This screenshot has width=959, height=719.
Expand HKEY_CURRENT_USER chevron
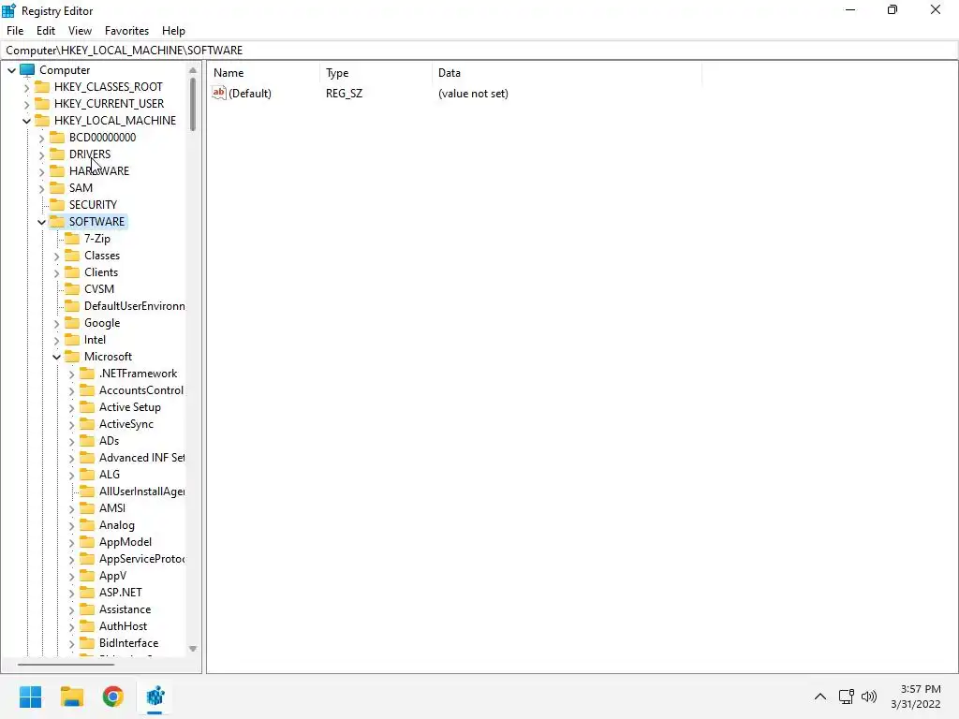click(x=26, y=105)
